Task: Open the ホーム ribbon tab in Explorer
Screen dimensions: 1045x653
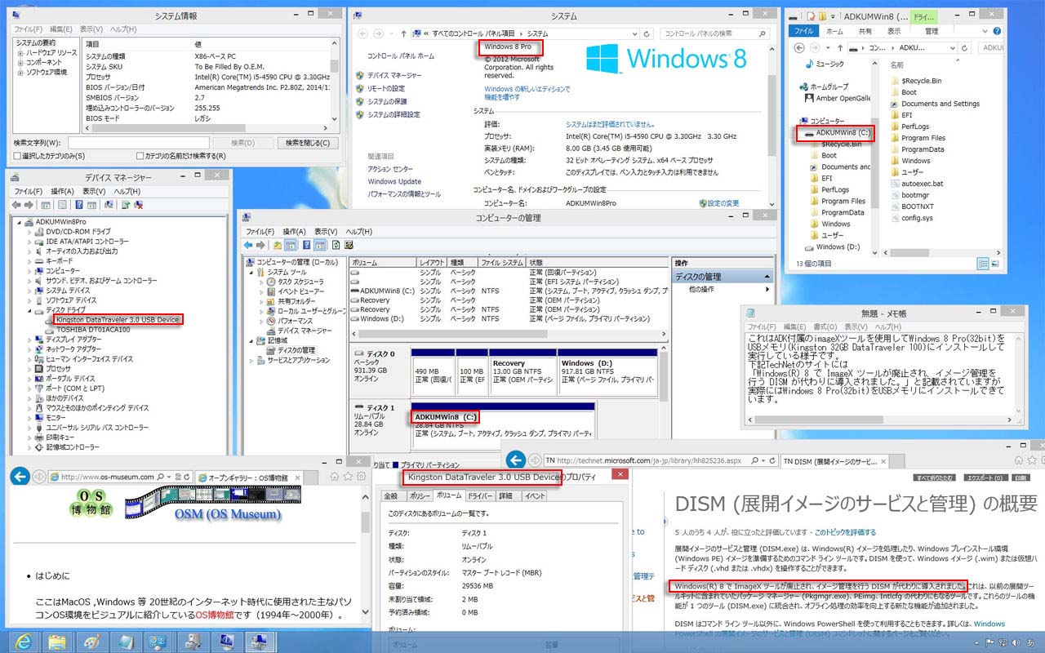Action: click(834, 31)
